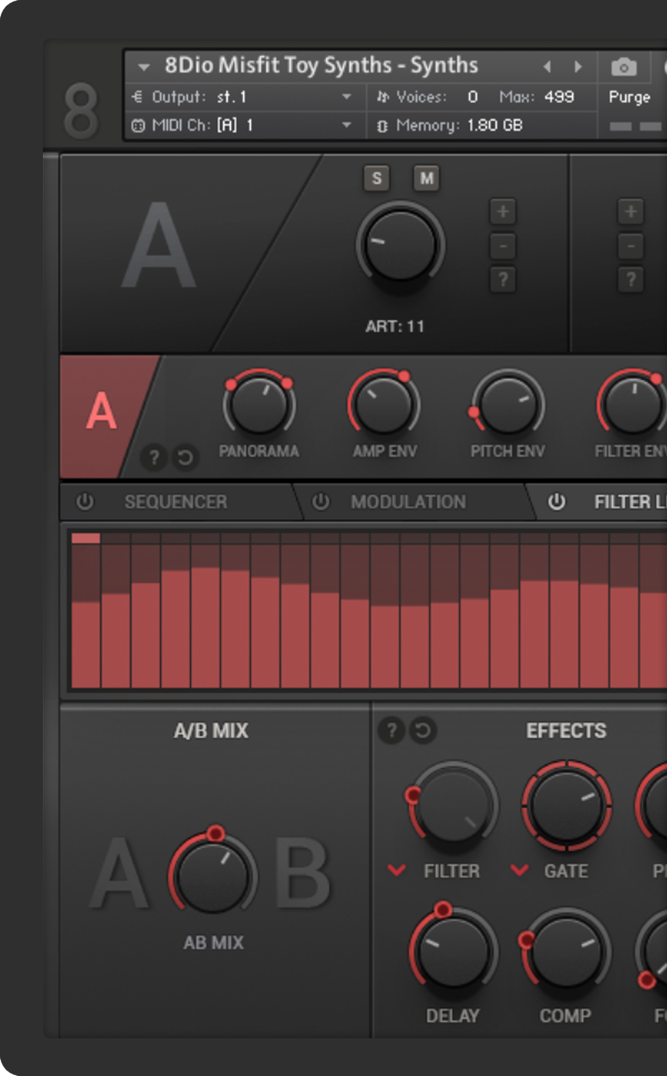The height and width of the screenshot is (1076, 667).
Task: Toggle the MODULATION power button
Action: (321, 502)
